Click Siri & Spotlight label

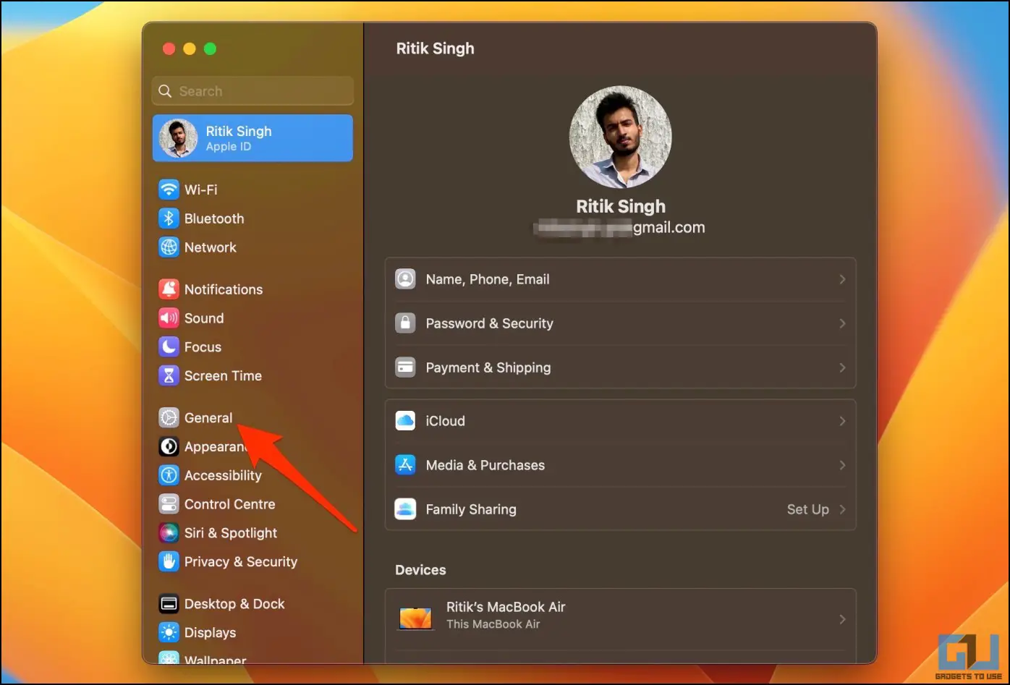click(x=231, y=533)
